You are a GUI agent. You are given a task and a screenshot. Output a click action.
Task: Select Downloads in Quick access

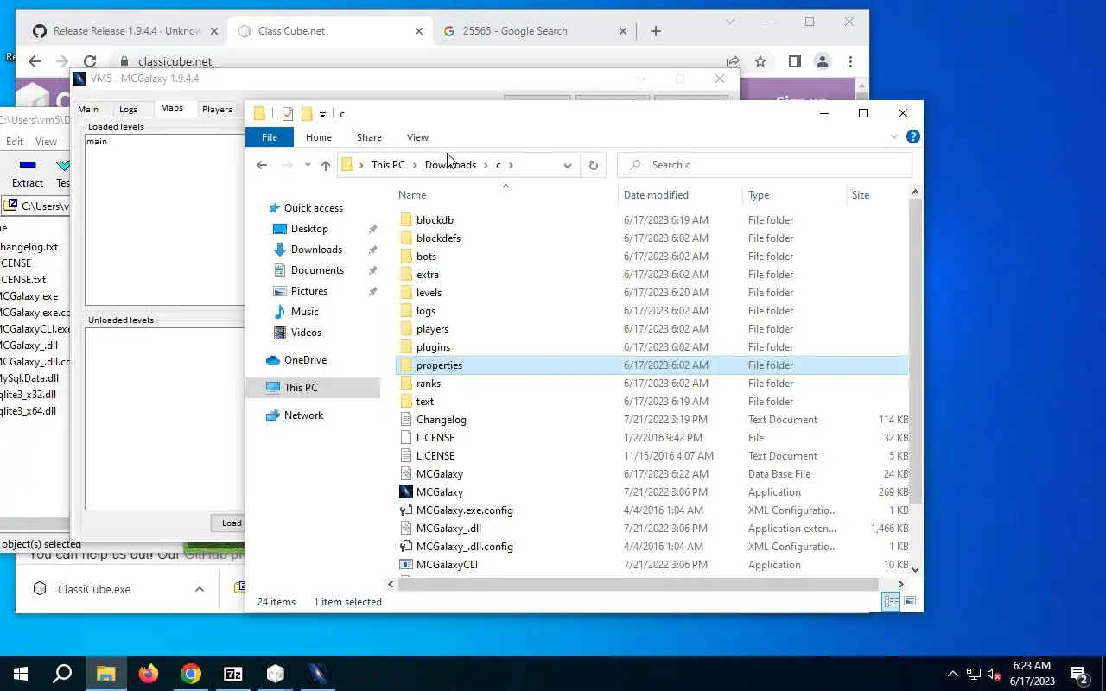[x=316, y=250]
